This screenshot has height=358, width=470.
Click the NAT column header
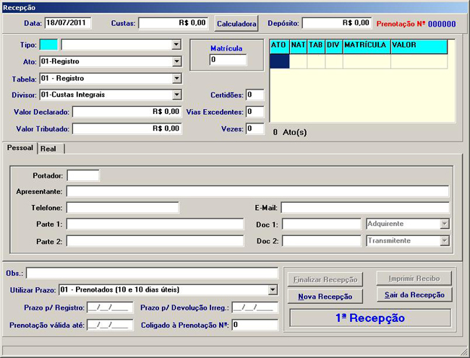tap(298, 47)
